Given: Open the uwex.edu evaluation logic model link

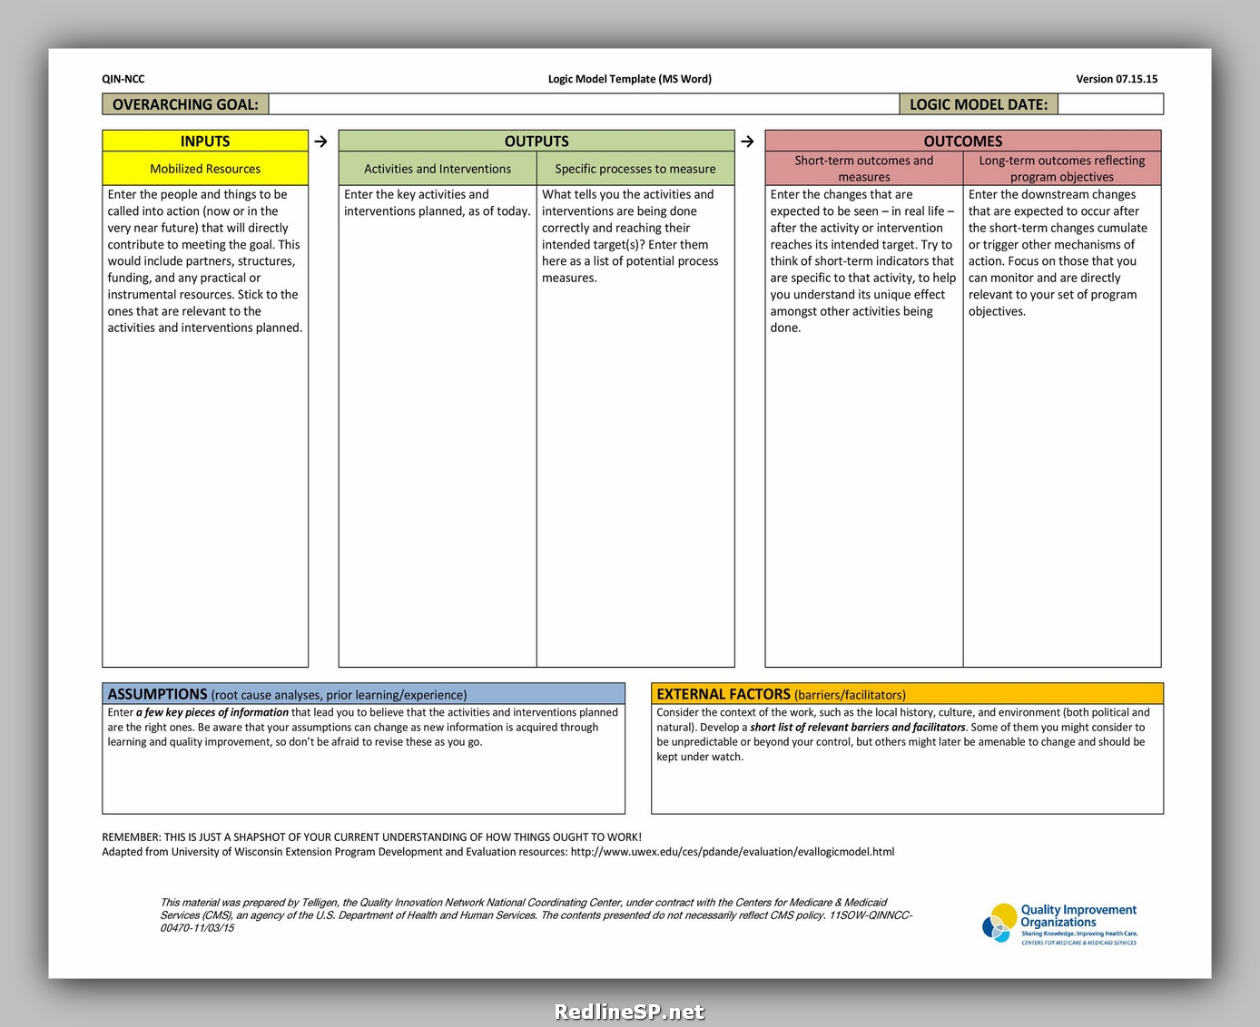Looking at the screenshot, I should (x=732, y=852).
